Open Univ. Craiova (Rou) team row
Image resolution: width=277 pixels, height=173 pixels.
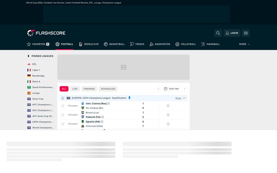[x=96, y=104]
